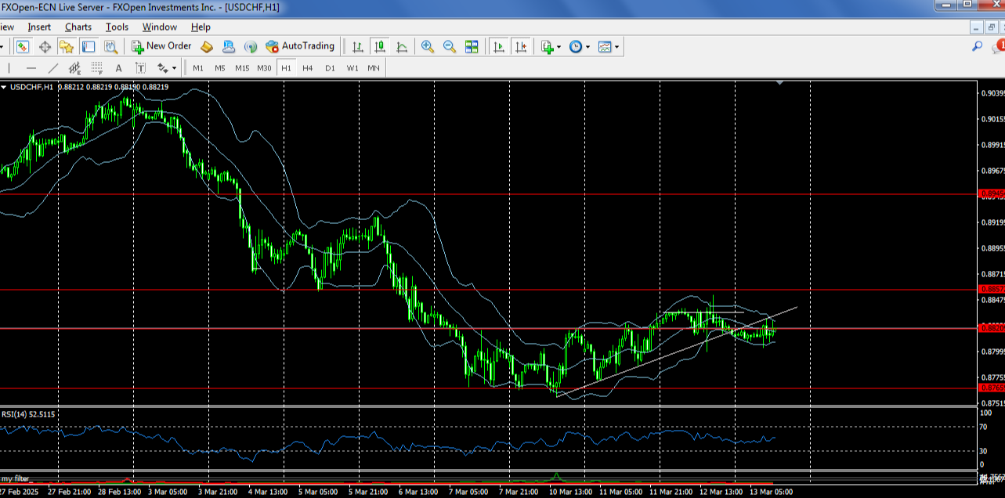The height and width of the screenshot is (498, 1005).
Task: Select the Text tool labeled A
Action: click(x=119, y=68)
